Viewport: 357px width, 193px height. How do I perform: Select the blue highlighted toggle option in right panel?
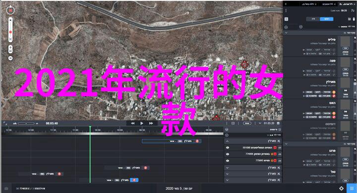pos(326,19)
